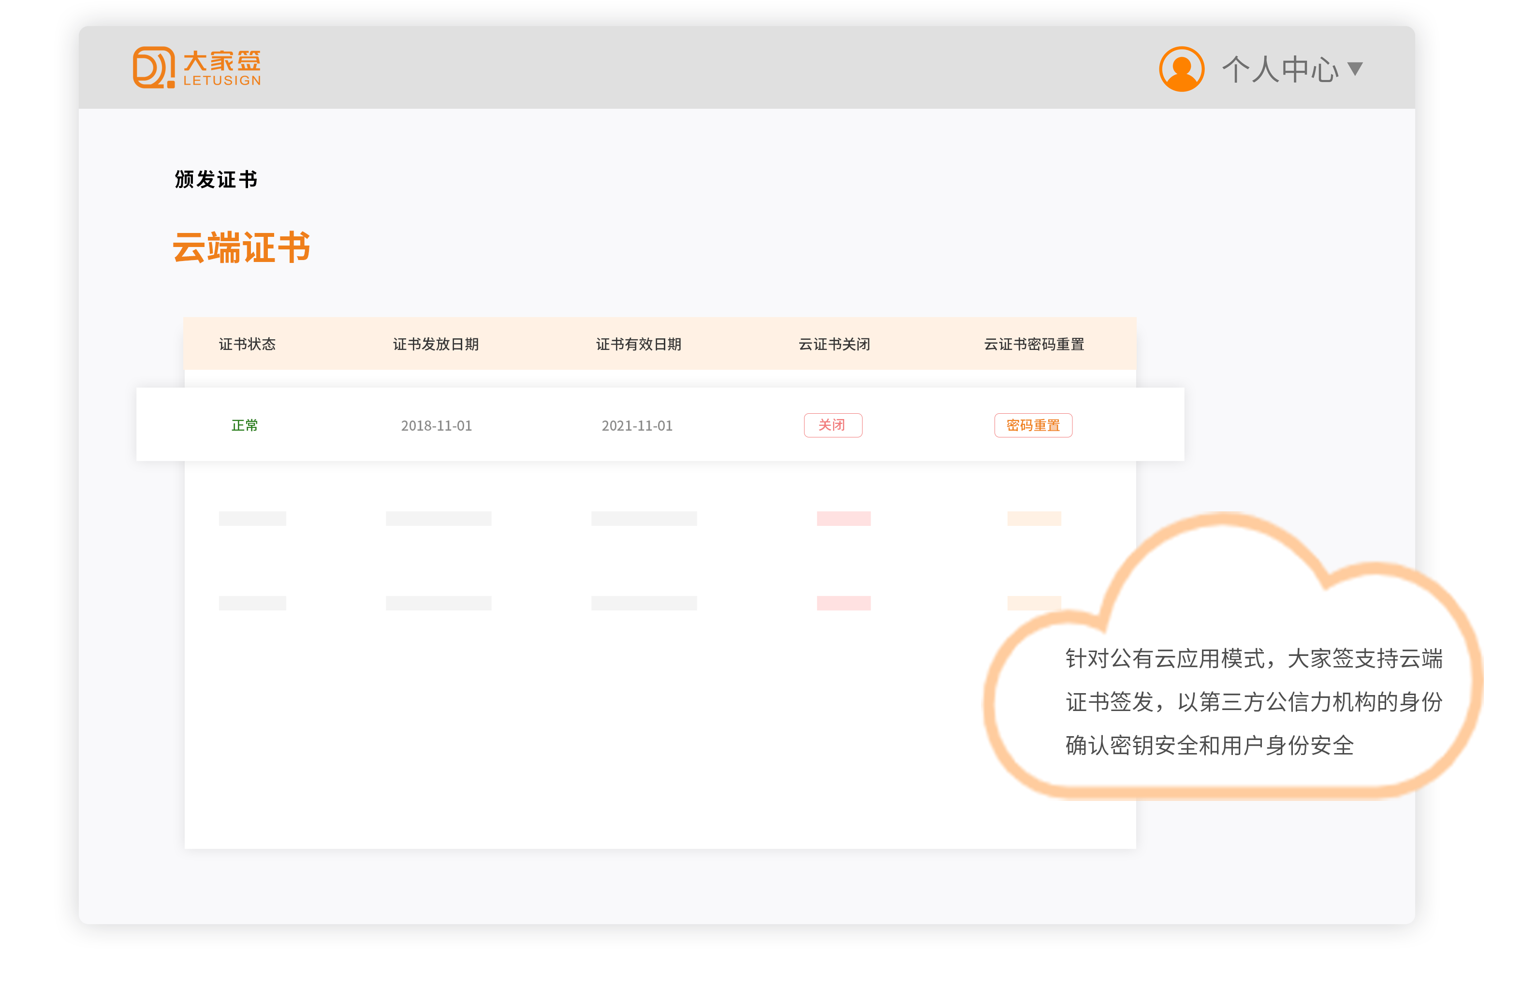Click the 证书状态 column header
Viewport: 1523px width, 987px height.
[247, 344]
